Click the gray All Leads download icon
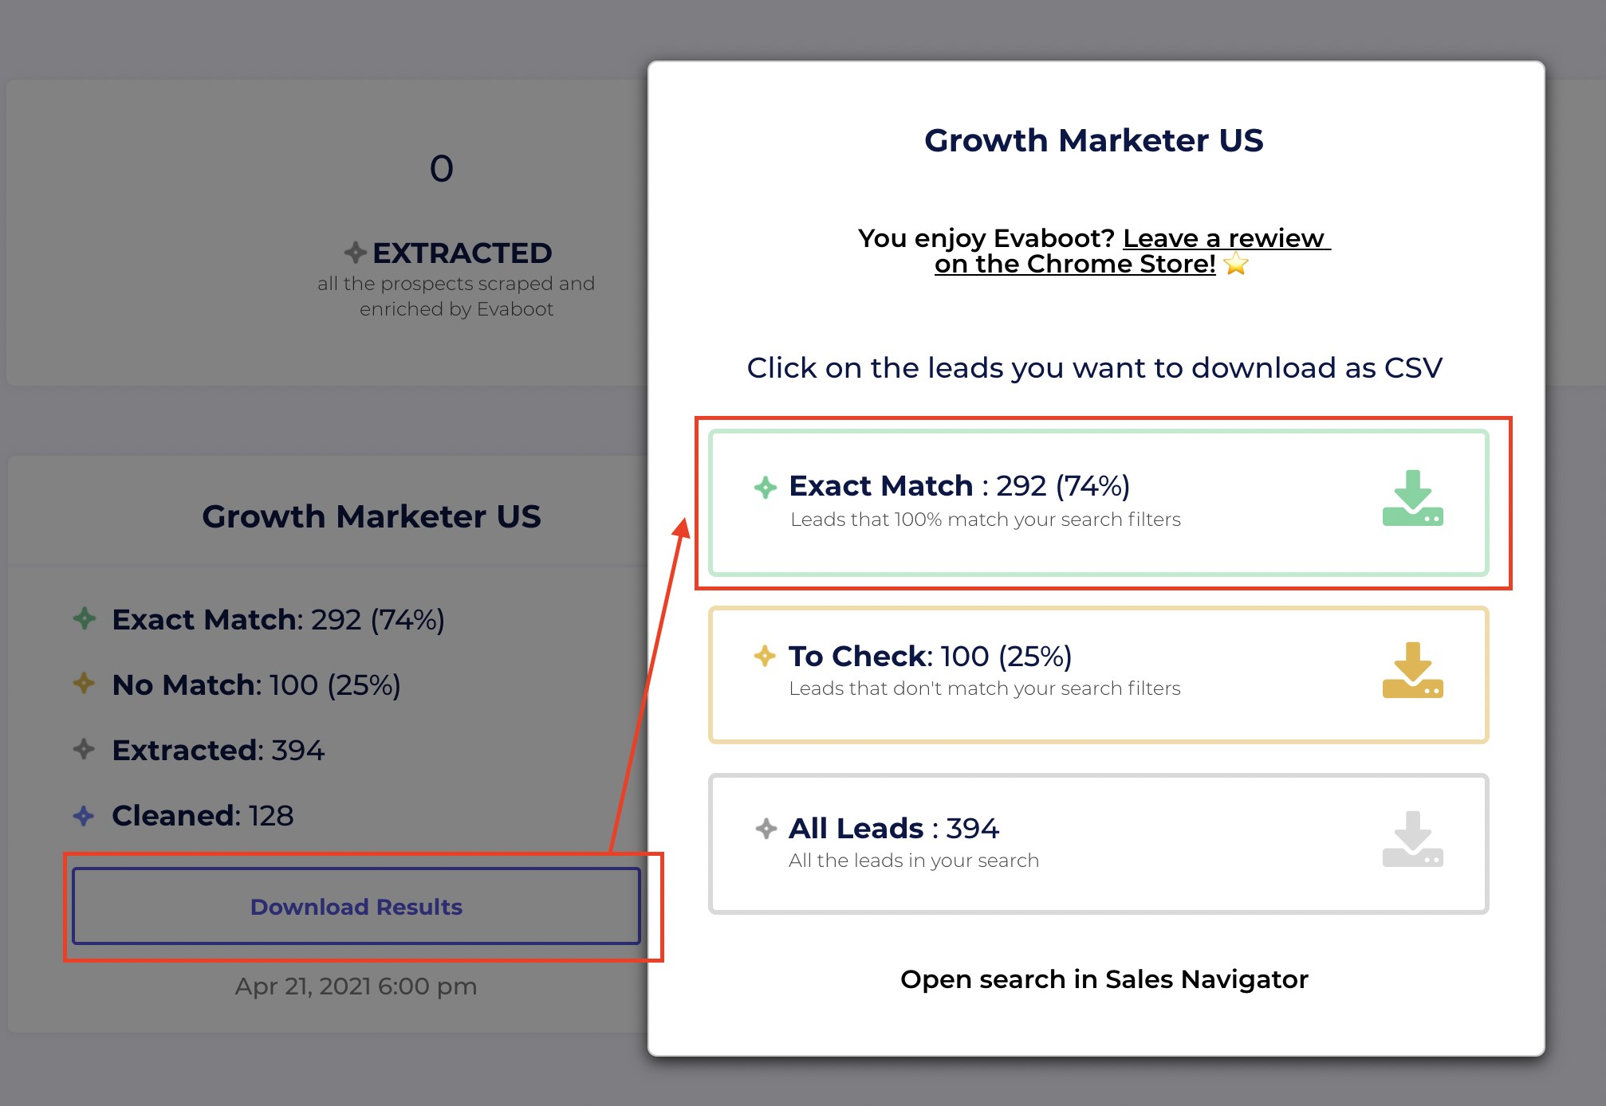This screenshot has height=1106, width=1606. 1412,839
